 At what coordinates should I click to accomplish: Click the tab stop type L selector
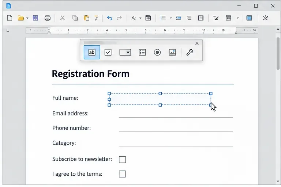[8, 31]
